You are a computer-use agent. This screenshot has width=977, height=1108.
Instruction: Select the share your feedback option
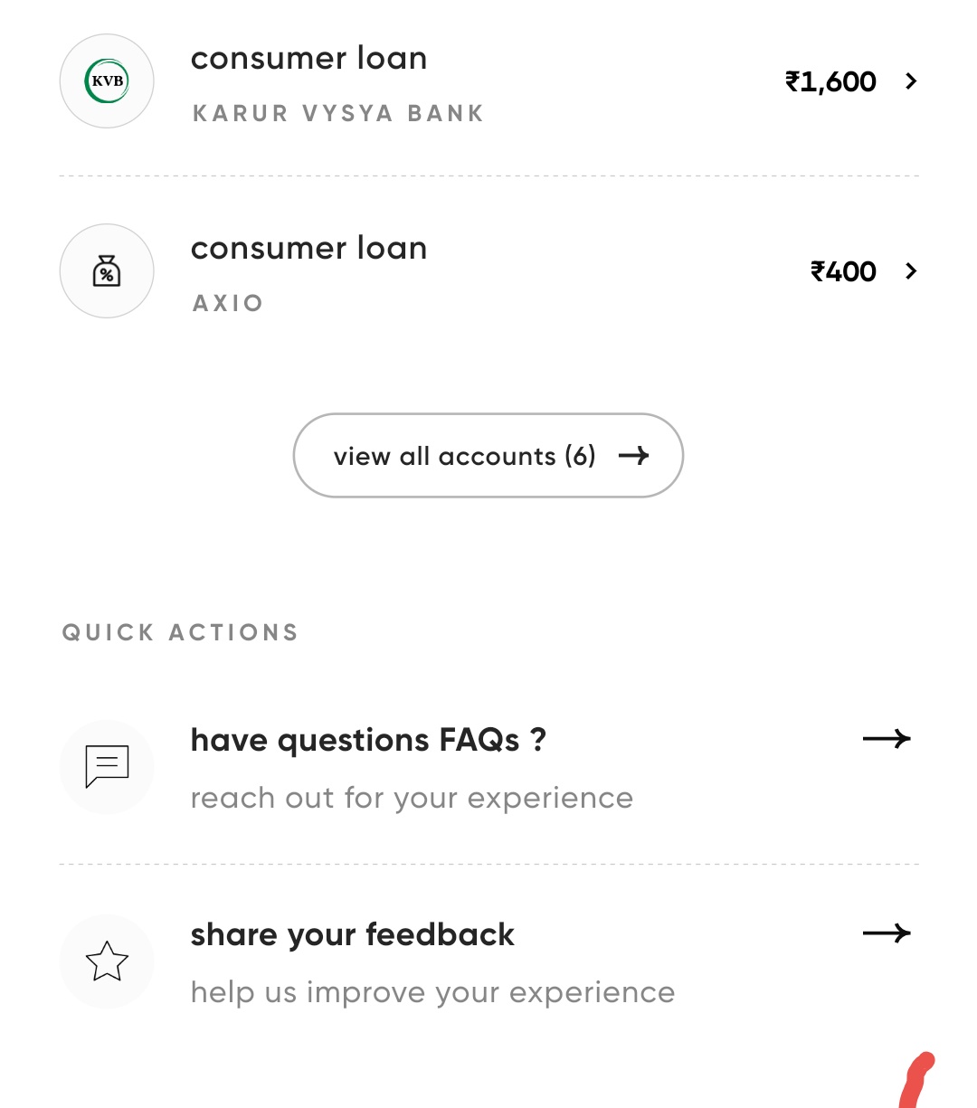pos(352,934)
